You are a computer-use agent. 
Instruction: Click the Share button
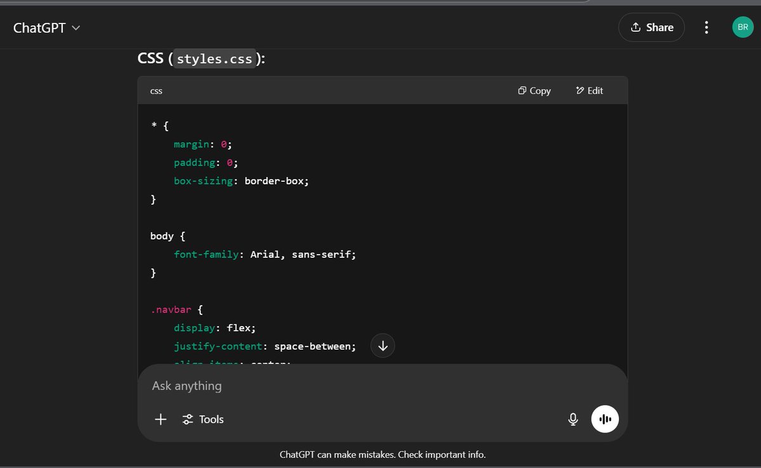point(651,27)
